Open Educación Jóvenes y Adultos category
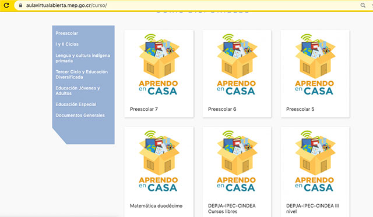This screenshot has height=217, width=373. click(78, 91)
